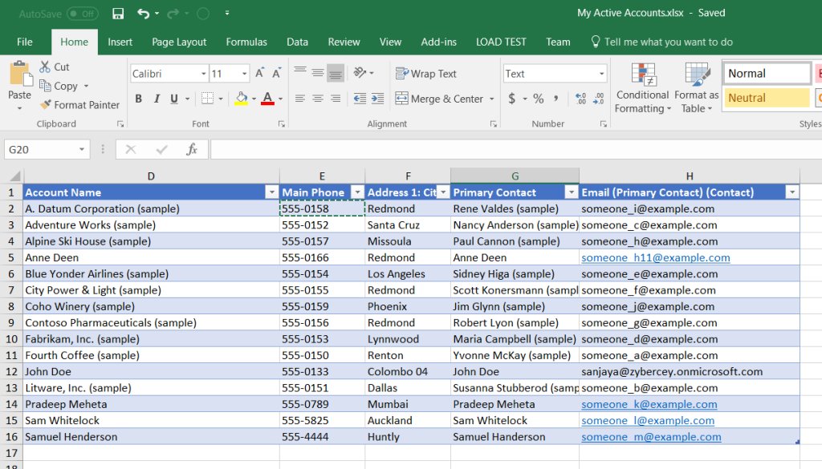Screen dimensions: 822x469
Task: Click the Save icon in title bar
Action: pos(118,13)
